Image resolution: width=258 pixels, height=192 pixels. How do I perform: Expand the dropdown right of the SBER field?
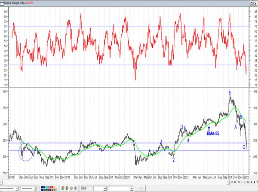point(104,188)
